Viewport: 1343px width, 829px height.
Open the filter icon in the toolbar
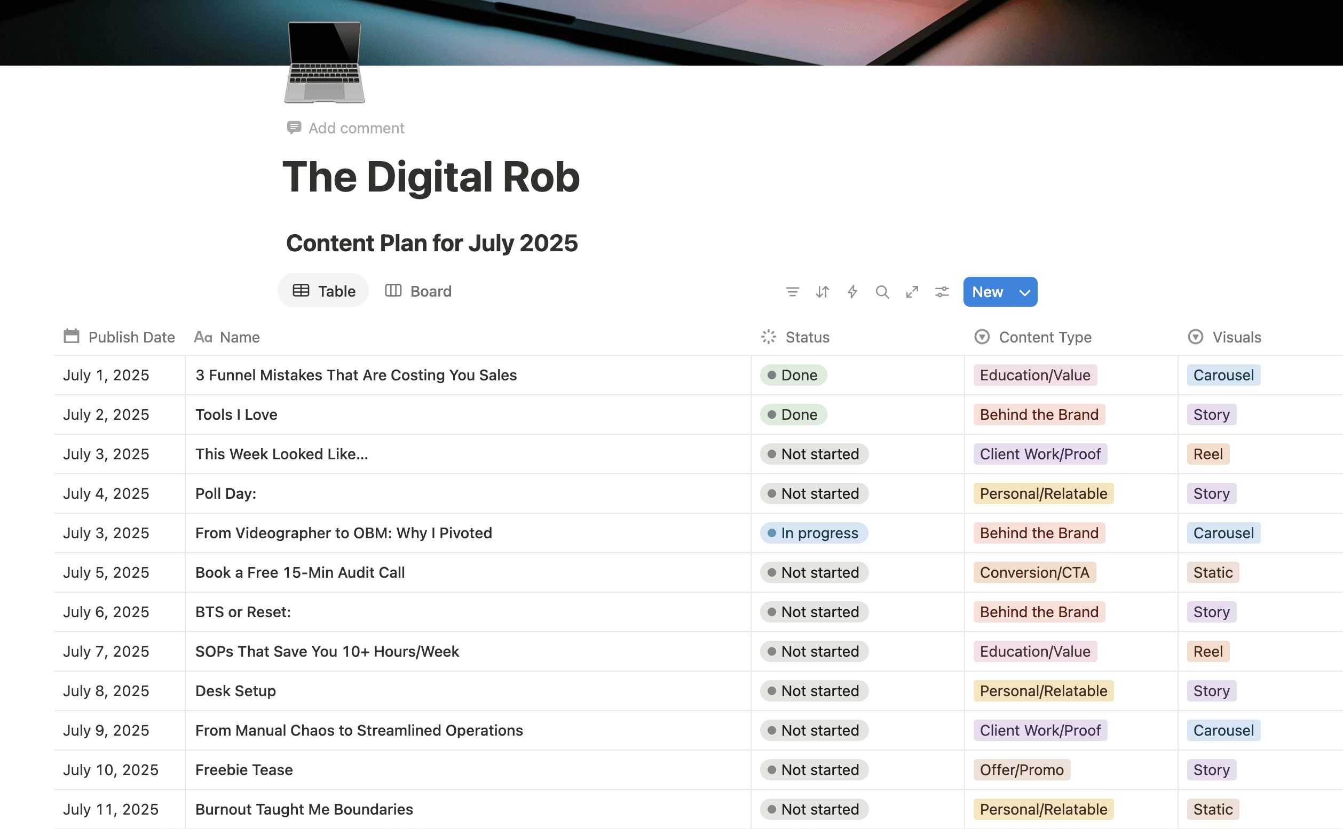(x=792, y=292)
